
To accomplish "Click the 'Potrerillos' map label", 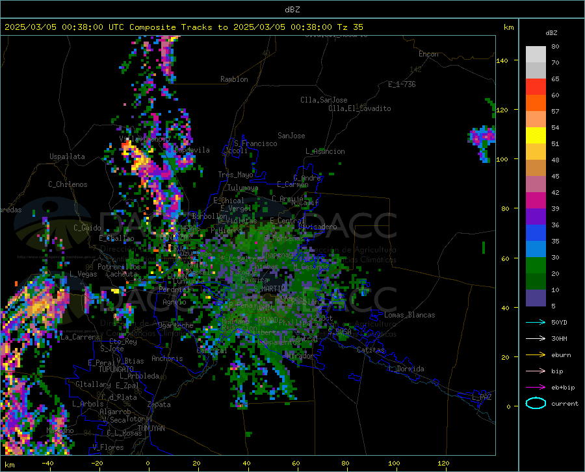I will point(119,267).
